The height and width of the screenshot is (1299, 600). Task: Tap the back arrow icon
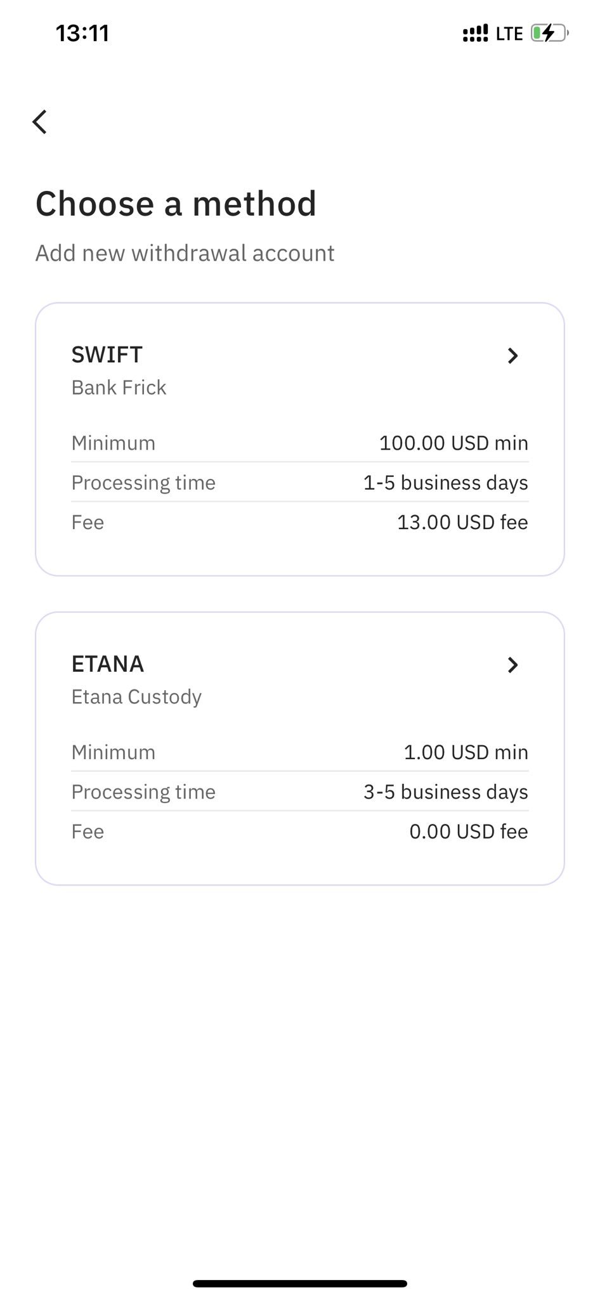click(x=40, y=122)
